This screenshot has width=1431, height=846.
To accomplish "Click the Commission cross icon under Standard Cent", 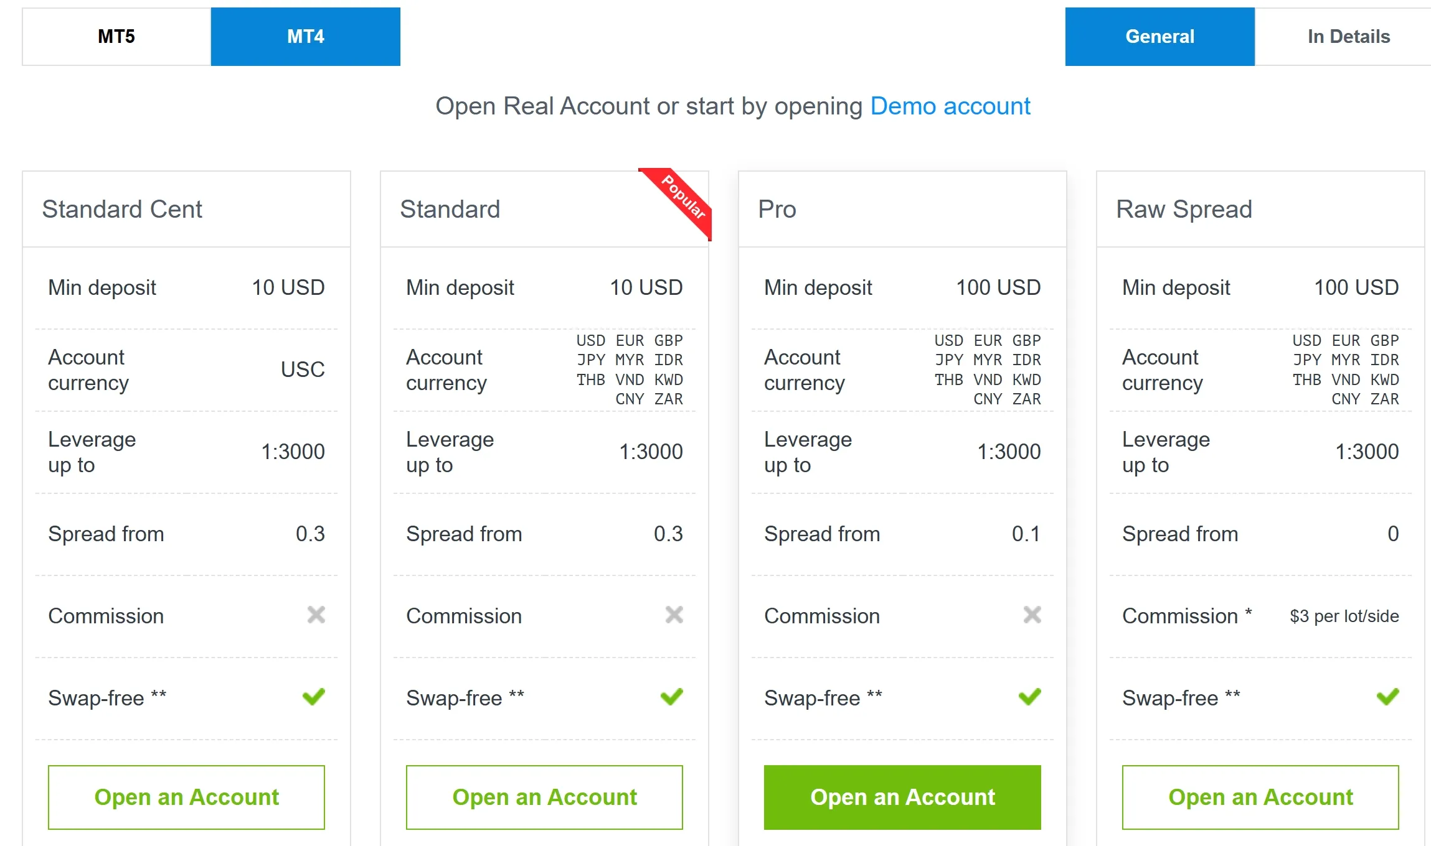I will pos(316,615).
